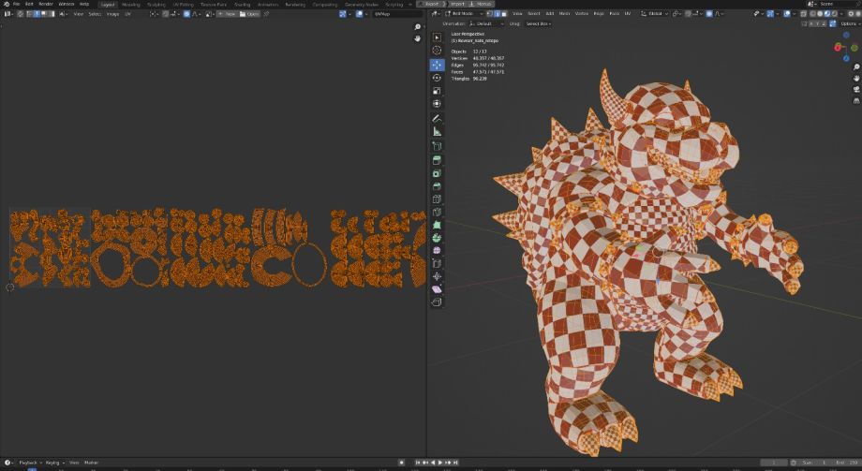The image size is (862, 471).
Task: Select the Annotate pencil tool
Action: point(437,118)
